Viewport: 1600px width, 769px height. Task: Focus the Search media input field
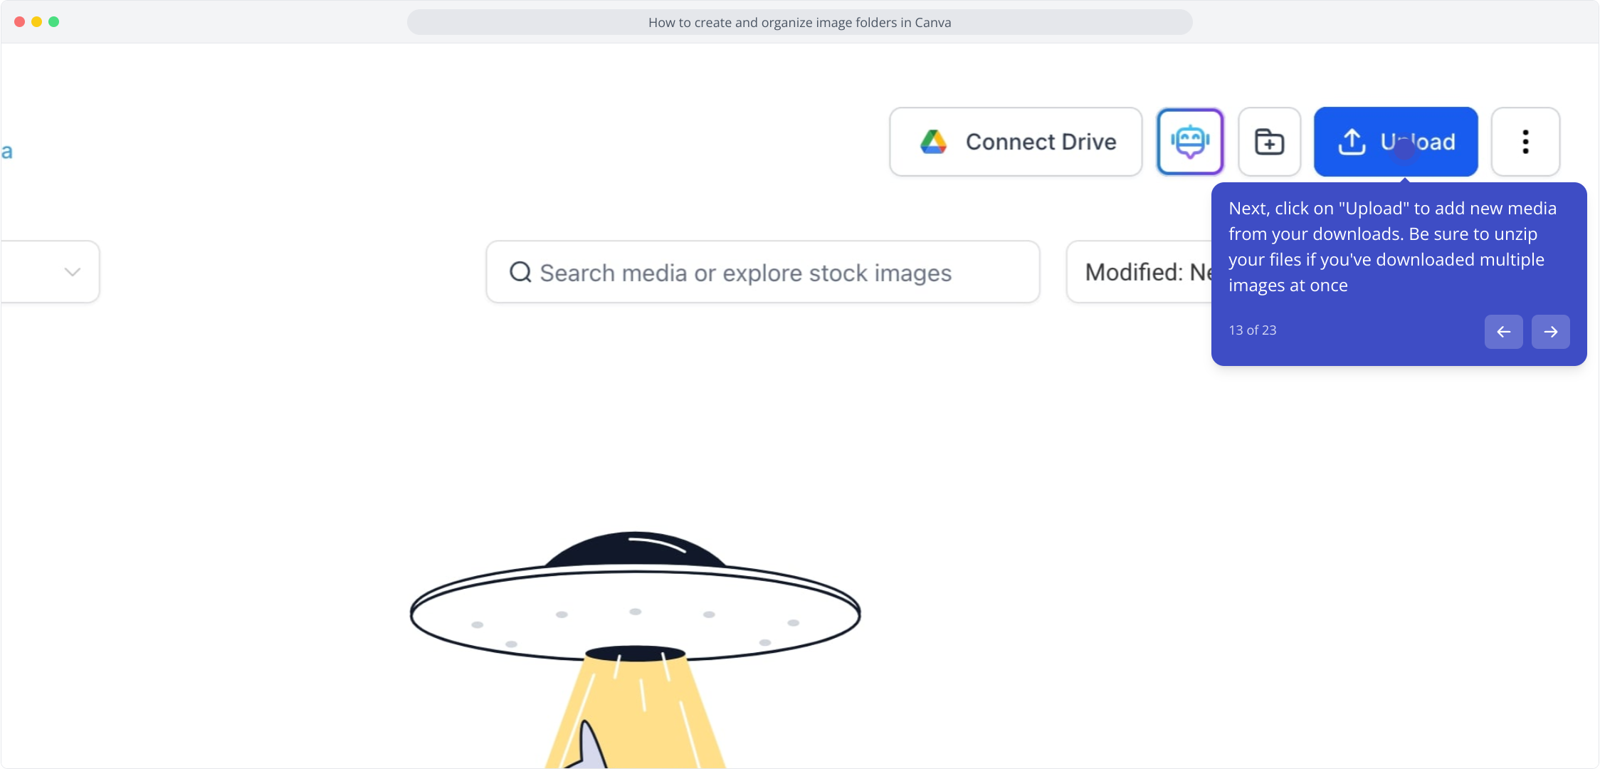(763, 272)
